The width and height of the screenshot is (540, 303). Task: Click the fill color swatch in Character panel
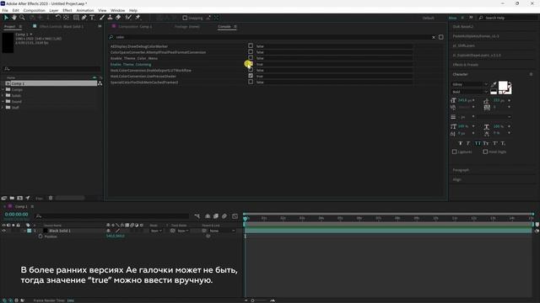pyautogui.click(x=503, y=85)
